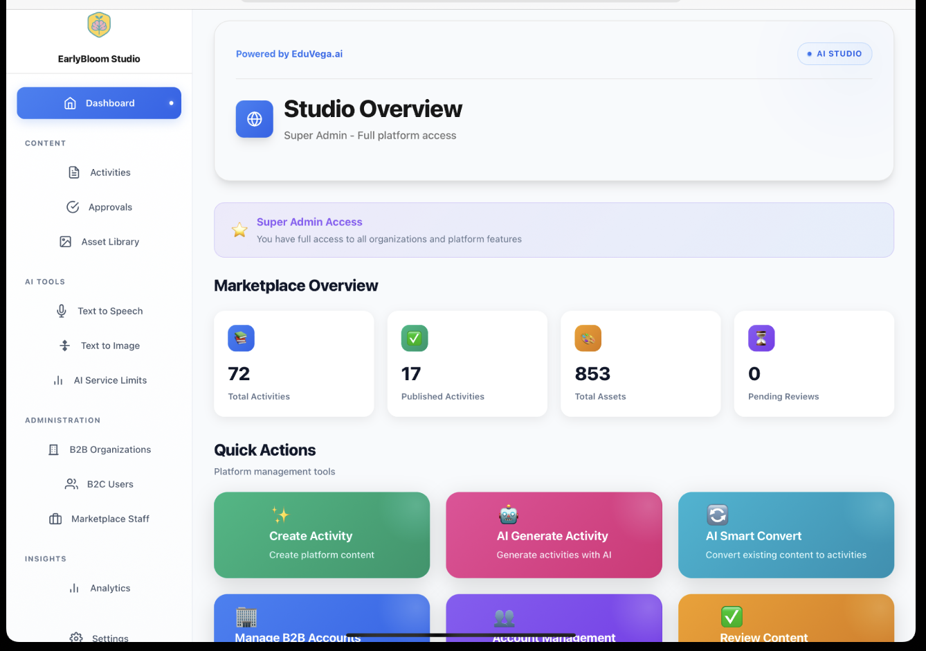Click the B2B Organizations building icon

pos(54,449)
